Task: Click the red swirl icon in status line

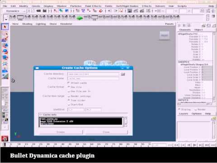Action: click(x=101, y=11)
